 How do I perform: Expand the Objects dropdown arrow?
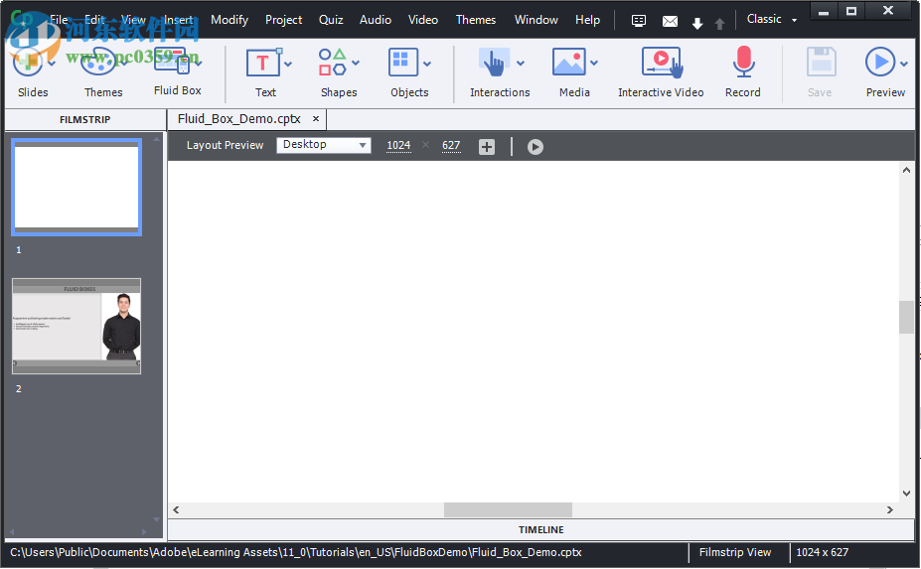(x=427, y=64)
